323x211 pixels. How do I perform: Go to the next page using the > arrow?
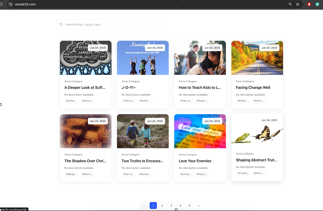[198, 206]
